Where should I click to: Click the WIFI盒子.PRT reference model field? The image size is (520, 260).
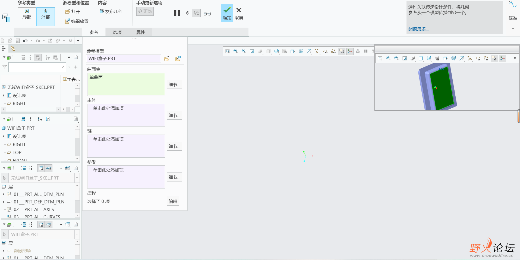(x=124, y=58)
